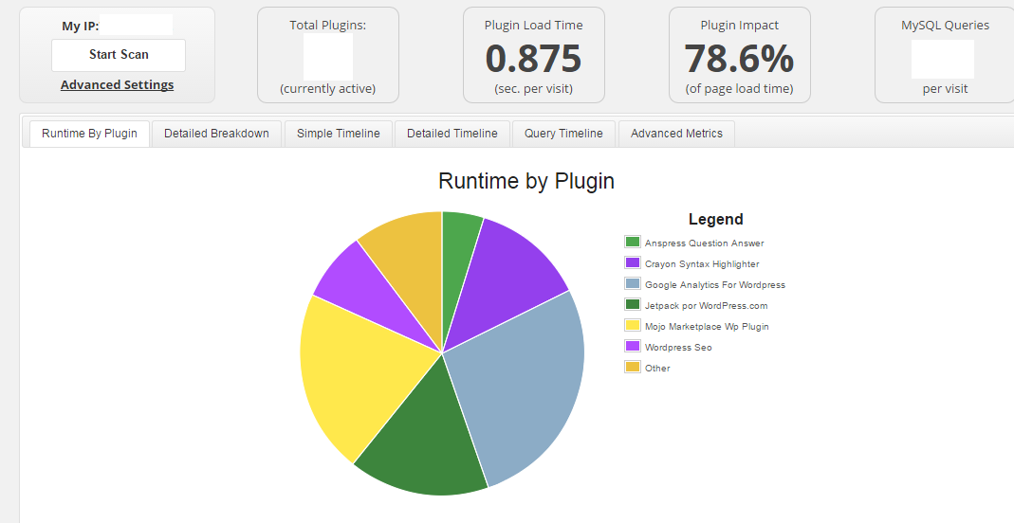Click the Plugin Impact 78.6% figure
The height and width of the screenshot is (523, 1014).
[739, 59]
